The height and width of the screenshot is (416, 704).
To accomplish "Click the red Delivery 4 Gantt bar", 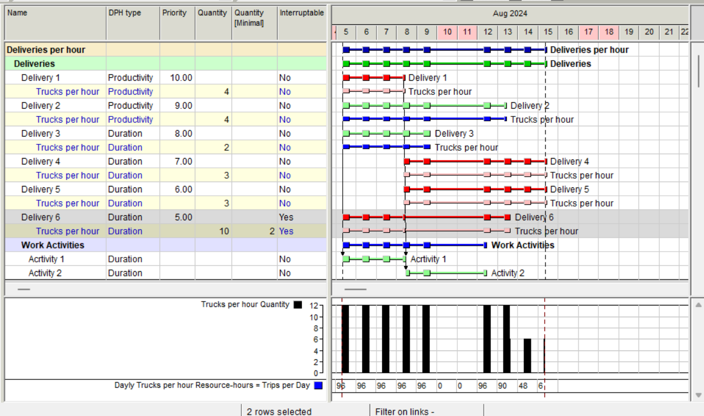I will pyautogui.click(x=475, y=162).
